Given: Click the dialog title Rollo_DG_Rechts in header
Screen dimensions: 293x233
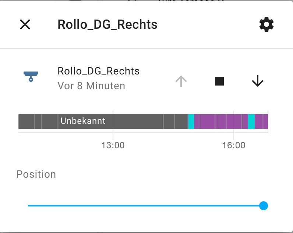Looking at the screenshot, I should [107, 25].
